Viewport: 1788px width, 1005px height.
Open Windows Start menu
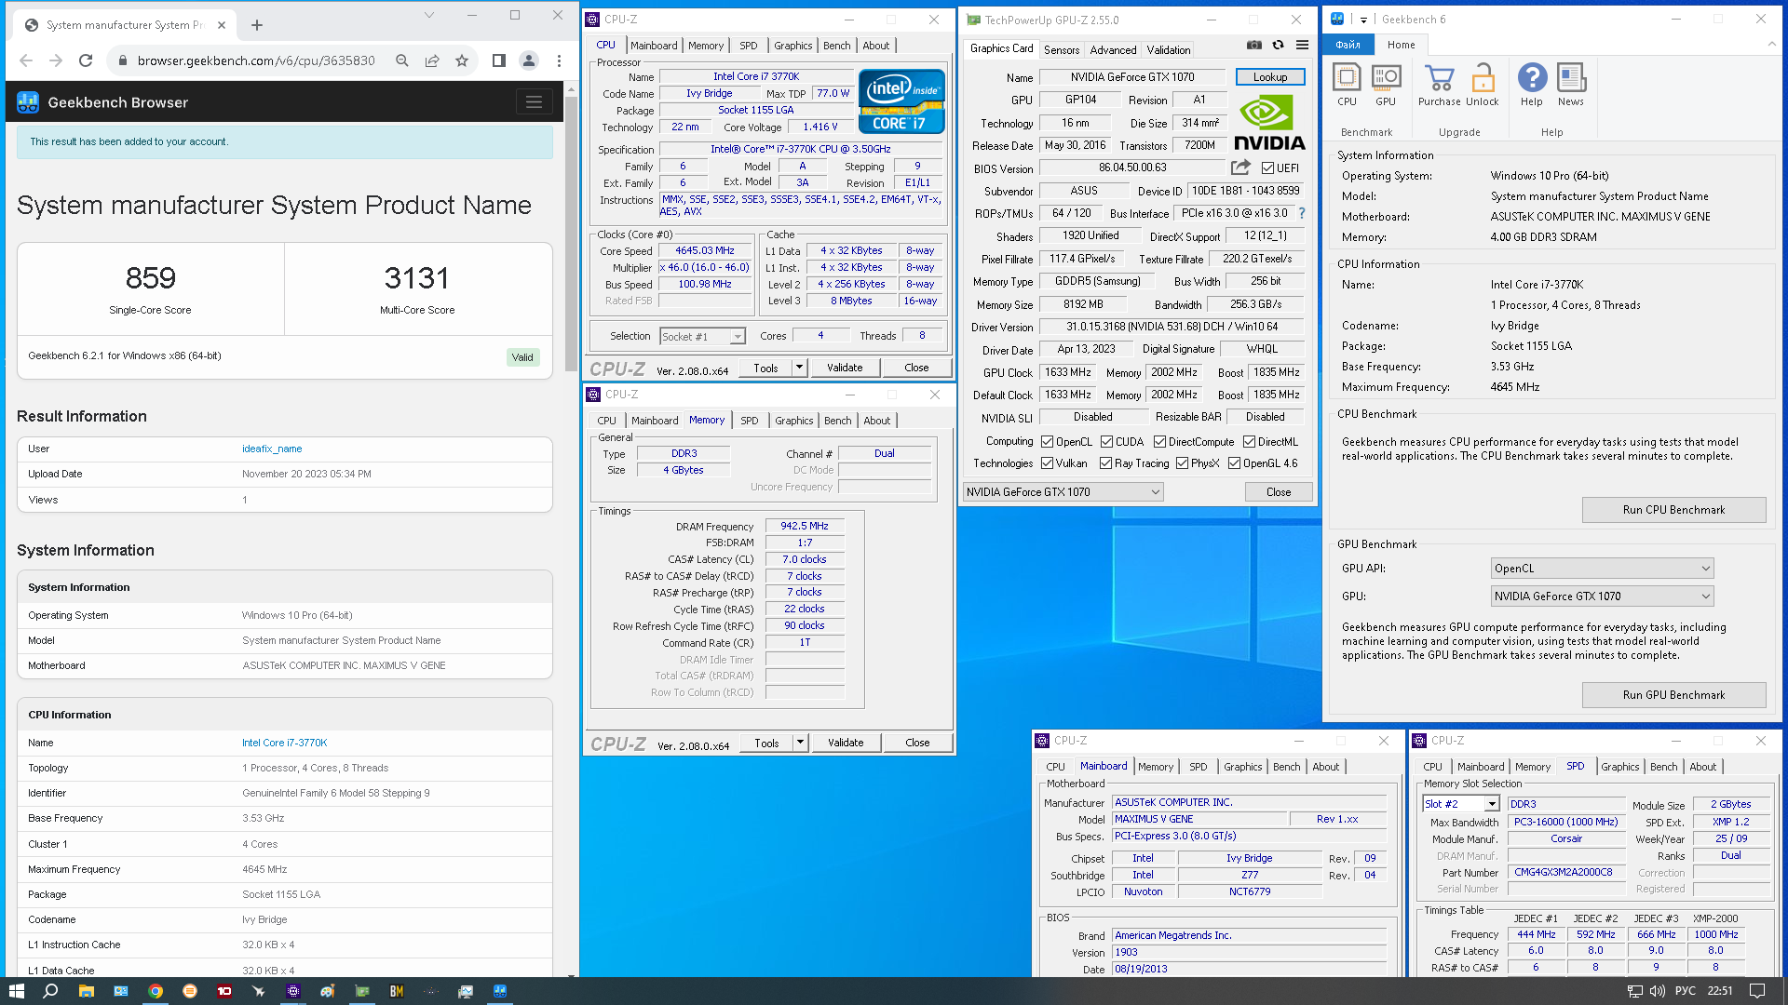point(16,991)
